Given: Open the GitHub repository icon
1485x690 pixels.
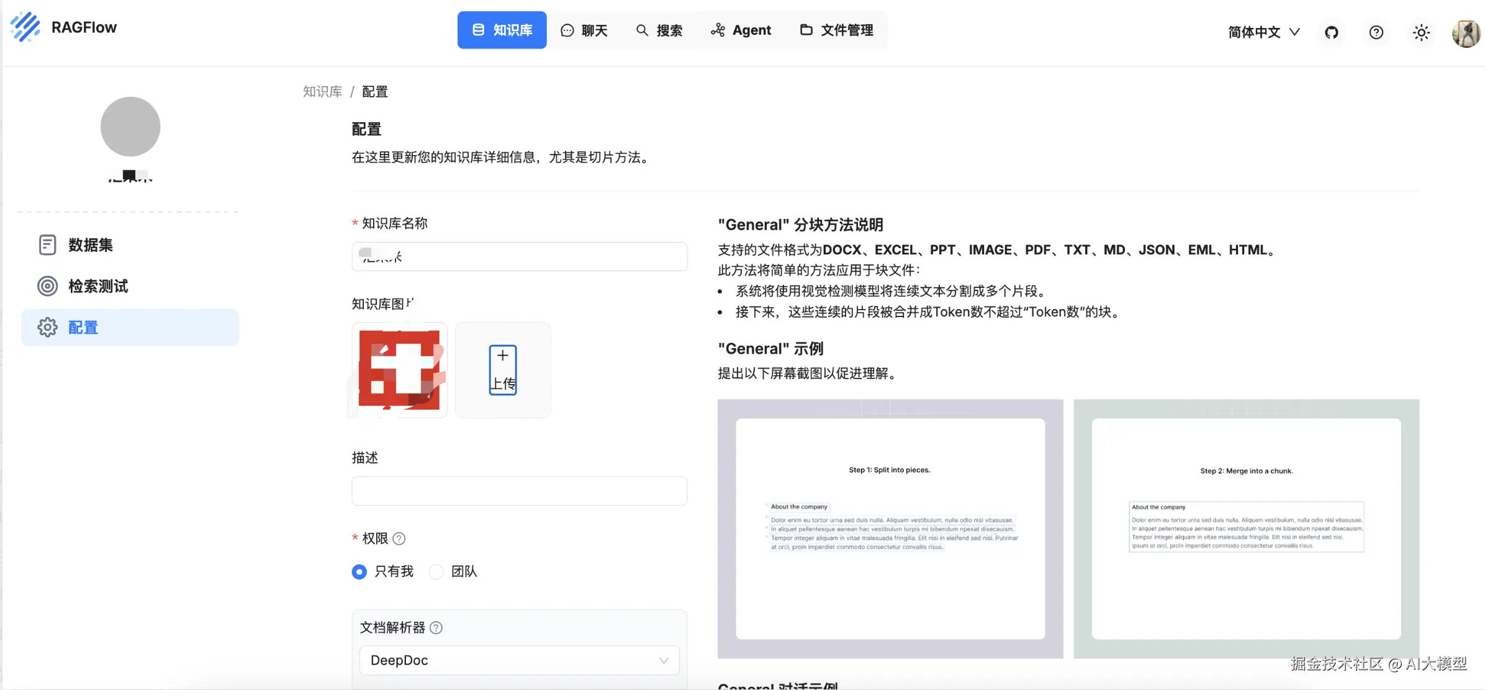Looking at the screenshot, I should (1331, 32).
